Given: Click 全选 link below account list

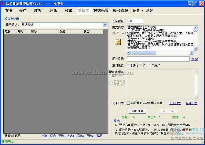Looking at the screenshot, I should [x=44, y=136].
